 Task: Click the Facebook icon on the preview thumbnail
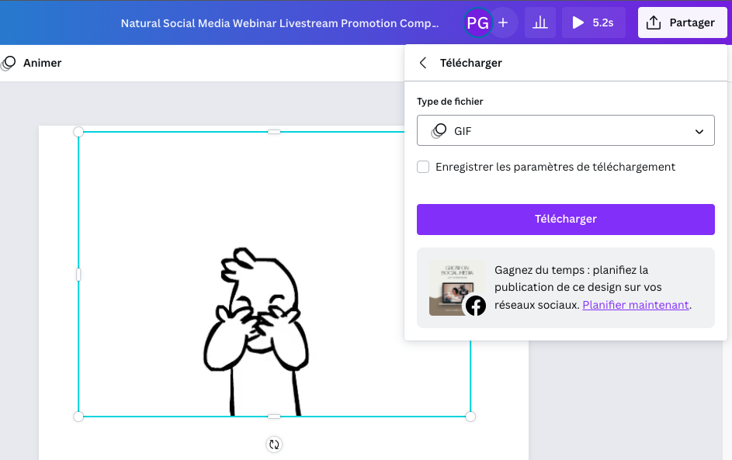(475, 306)
